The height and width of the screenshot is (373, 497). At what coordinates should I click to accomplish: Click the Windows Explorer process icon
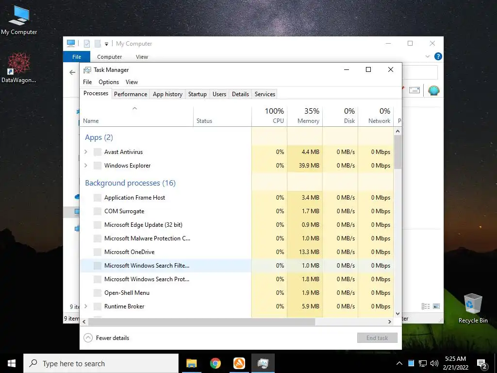pyautogui.click(x=98, y=166)
